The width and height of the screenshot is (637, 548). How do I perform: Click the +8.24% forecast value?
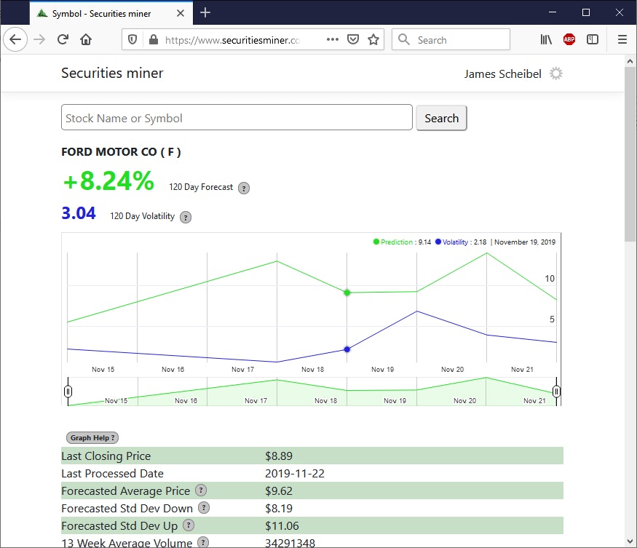108,180
